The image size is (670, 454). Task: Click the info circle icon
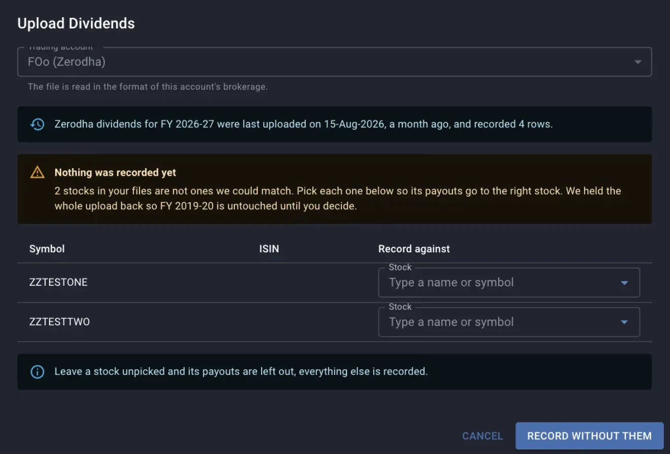click(37, 372)
